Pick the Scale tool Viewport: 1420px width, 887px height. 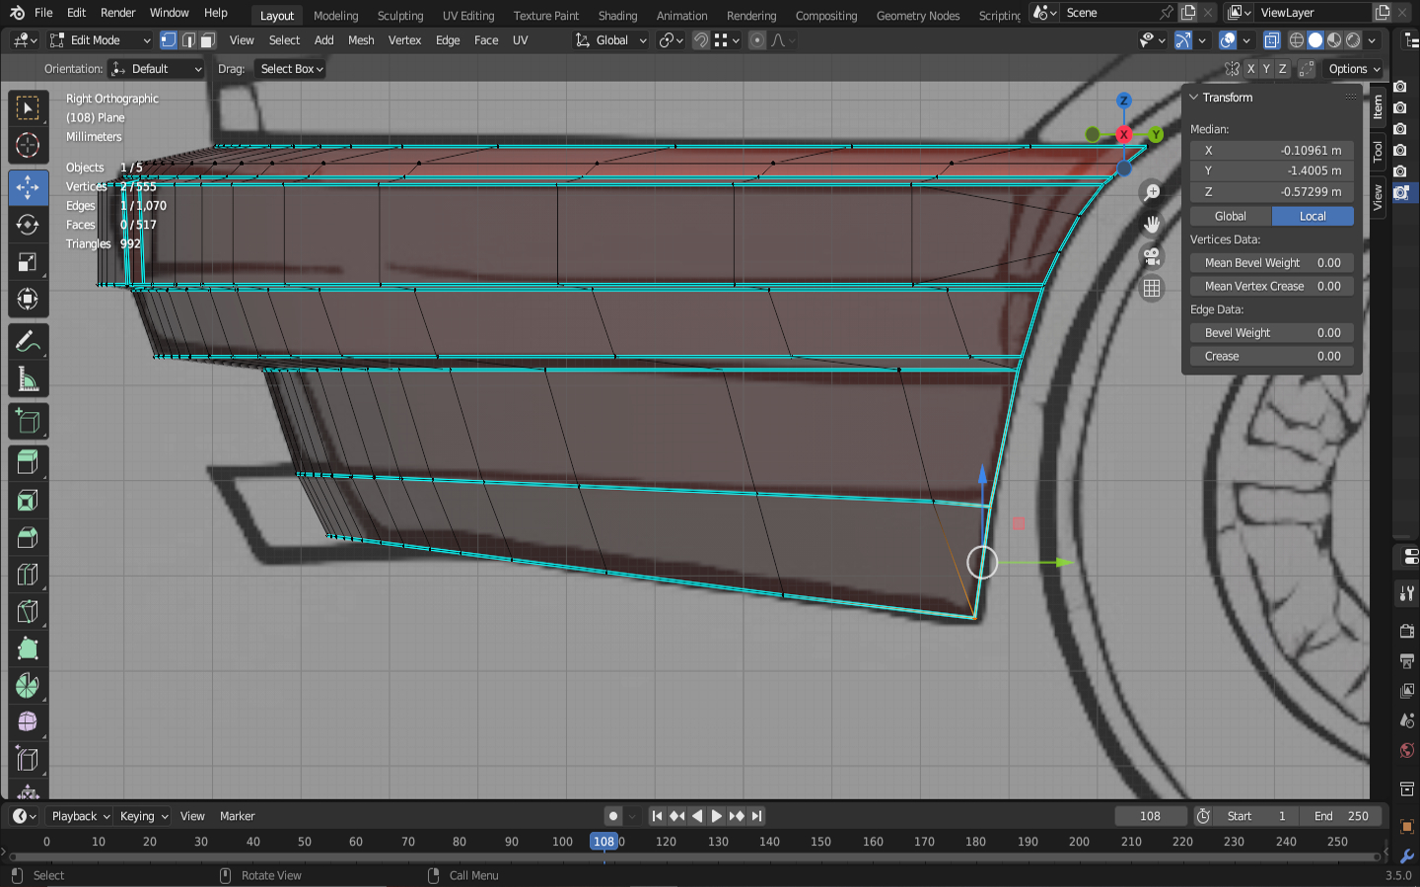point(28,262)
